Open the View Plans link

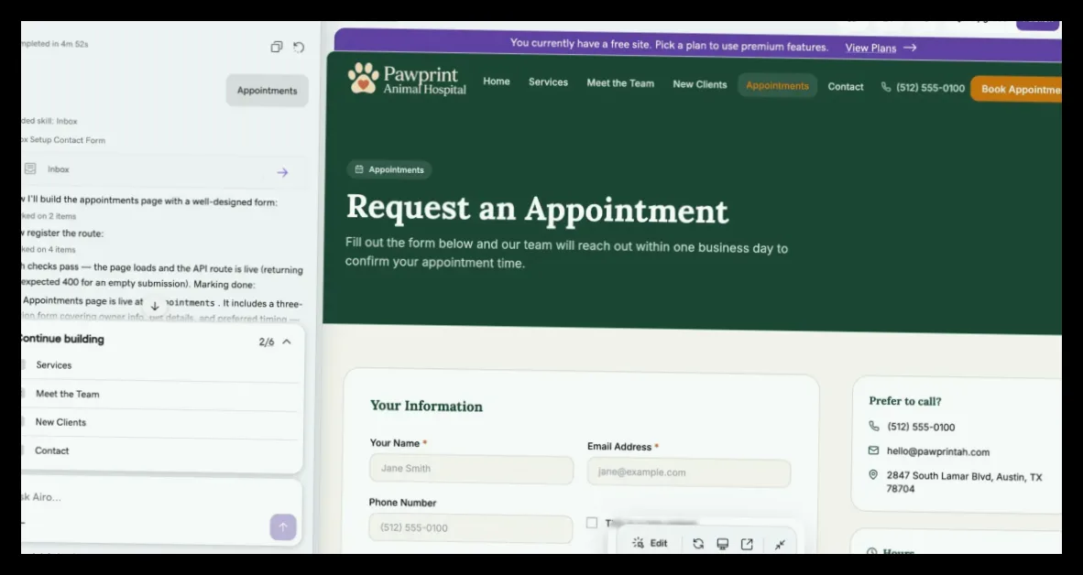coord(881,48)
